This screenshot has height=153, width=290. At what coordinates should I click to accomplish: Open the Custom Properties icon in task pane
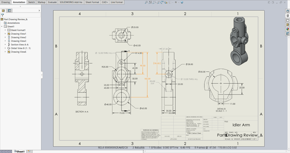click(288, 34)
